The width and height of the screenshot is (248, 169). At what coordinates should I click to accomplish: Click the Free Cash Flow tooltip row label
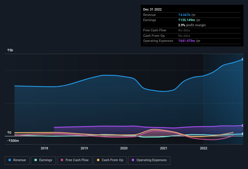(x=155, y=30)
